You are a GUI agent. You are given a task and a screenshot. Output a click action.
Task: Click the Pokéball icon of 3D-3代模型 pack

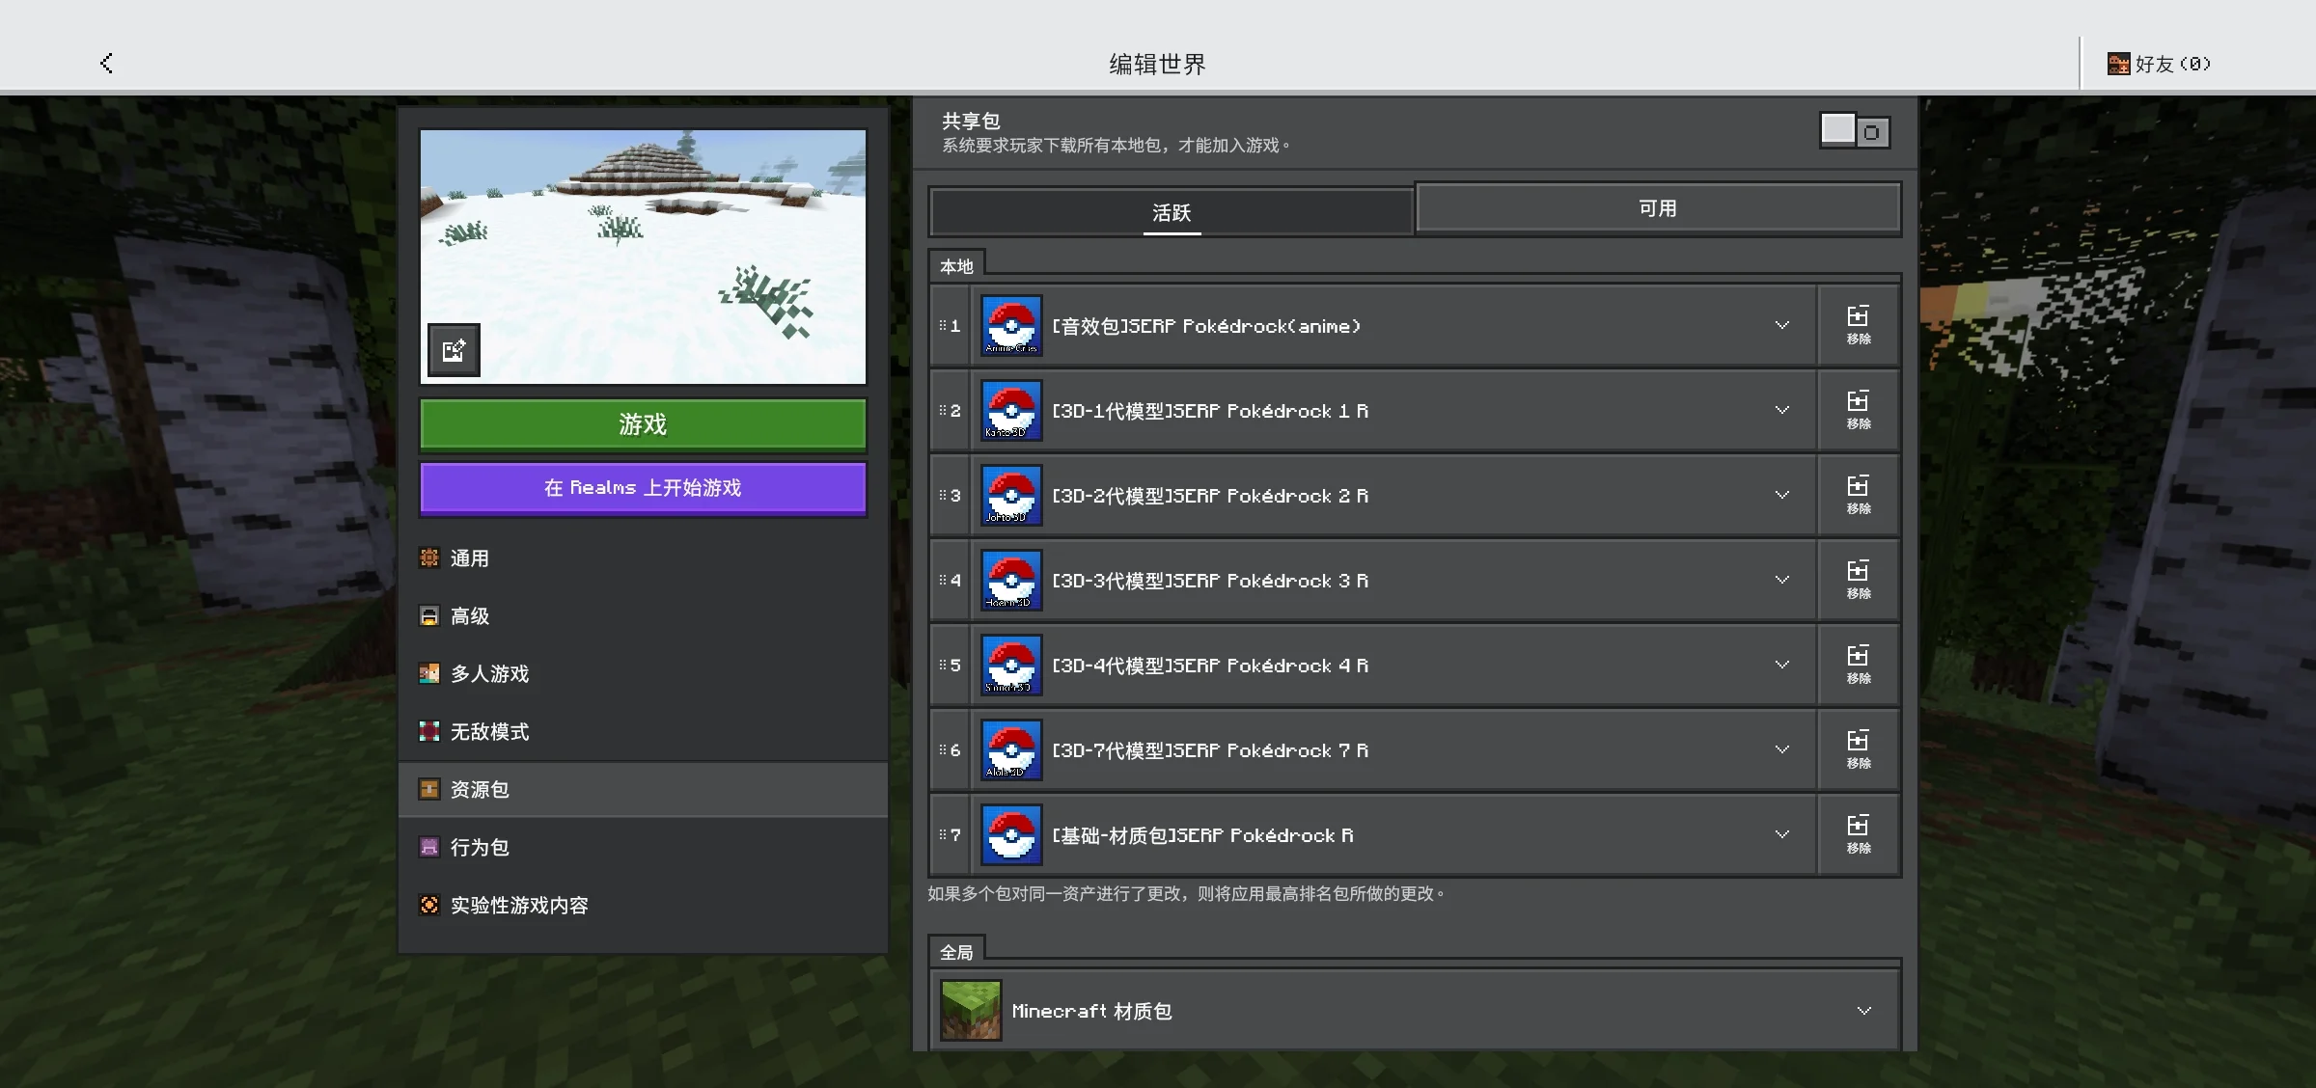(1011, 581)
